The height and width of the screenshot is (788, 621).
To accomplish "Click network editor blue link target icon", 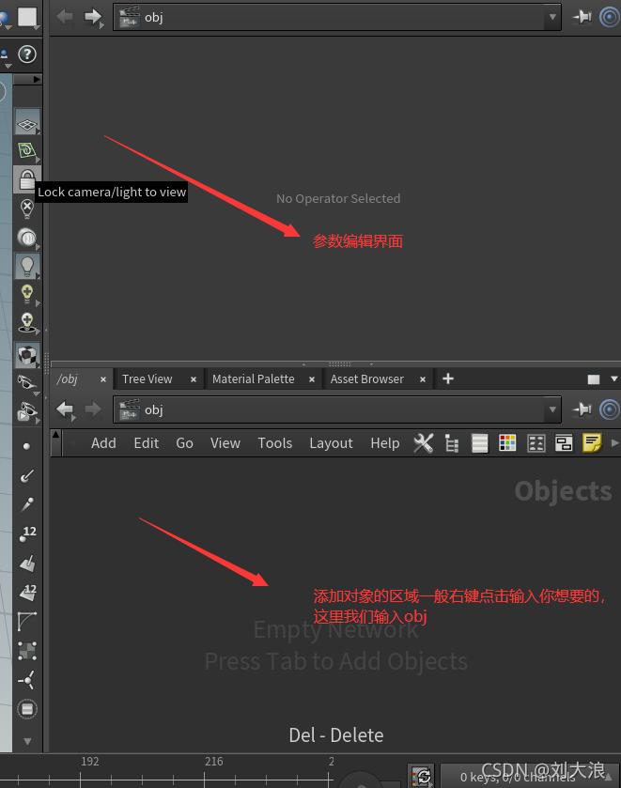I will click(610, 409).
